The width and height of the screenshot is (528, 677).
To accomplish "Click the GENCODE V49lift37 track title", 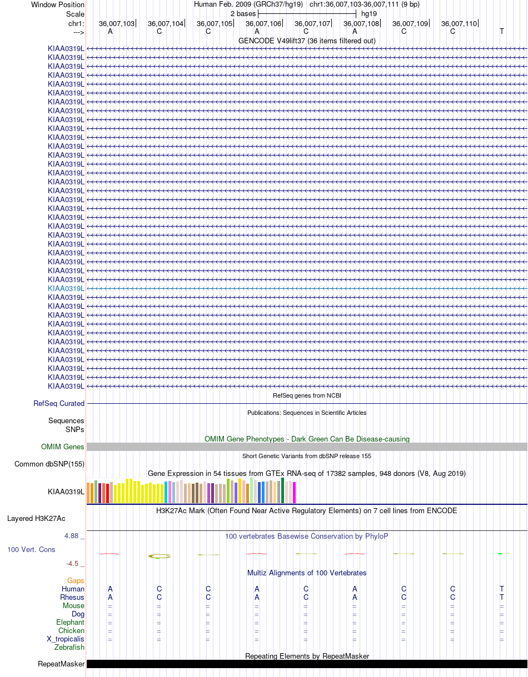I will point(307,41).
